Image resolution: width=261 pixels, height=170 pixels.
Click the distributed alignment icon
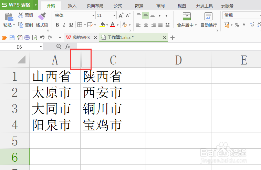(x=167, y=25)
